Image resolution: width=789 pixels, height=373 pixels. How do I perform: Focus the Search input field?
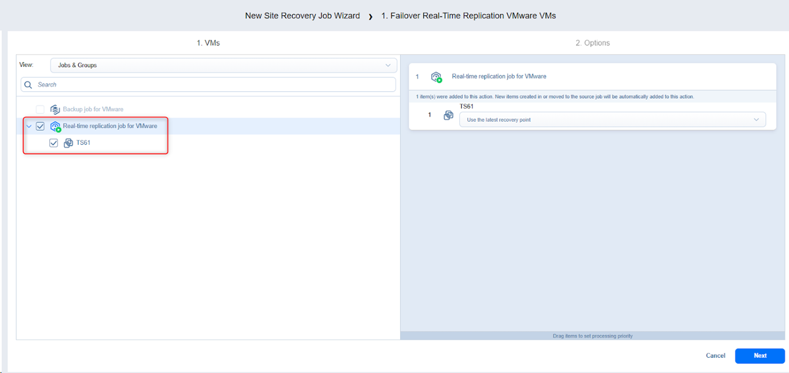click(214, 85)
